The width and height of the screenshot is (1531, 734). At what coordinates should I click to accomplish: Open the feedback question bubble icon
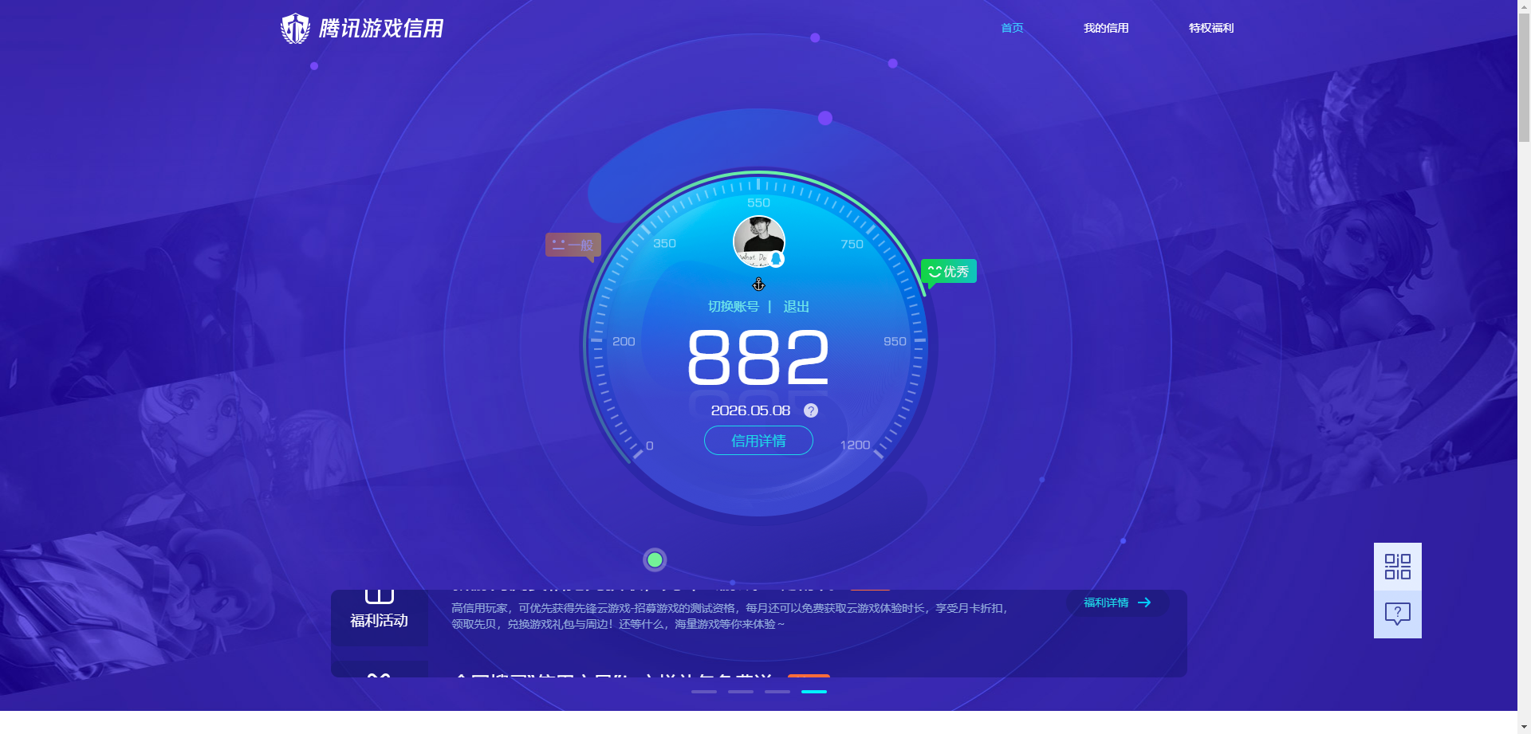(1398, 614)
